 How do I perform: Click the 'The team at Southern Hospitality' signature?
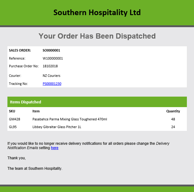35,169
